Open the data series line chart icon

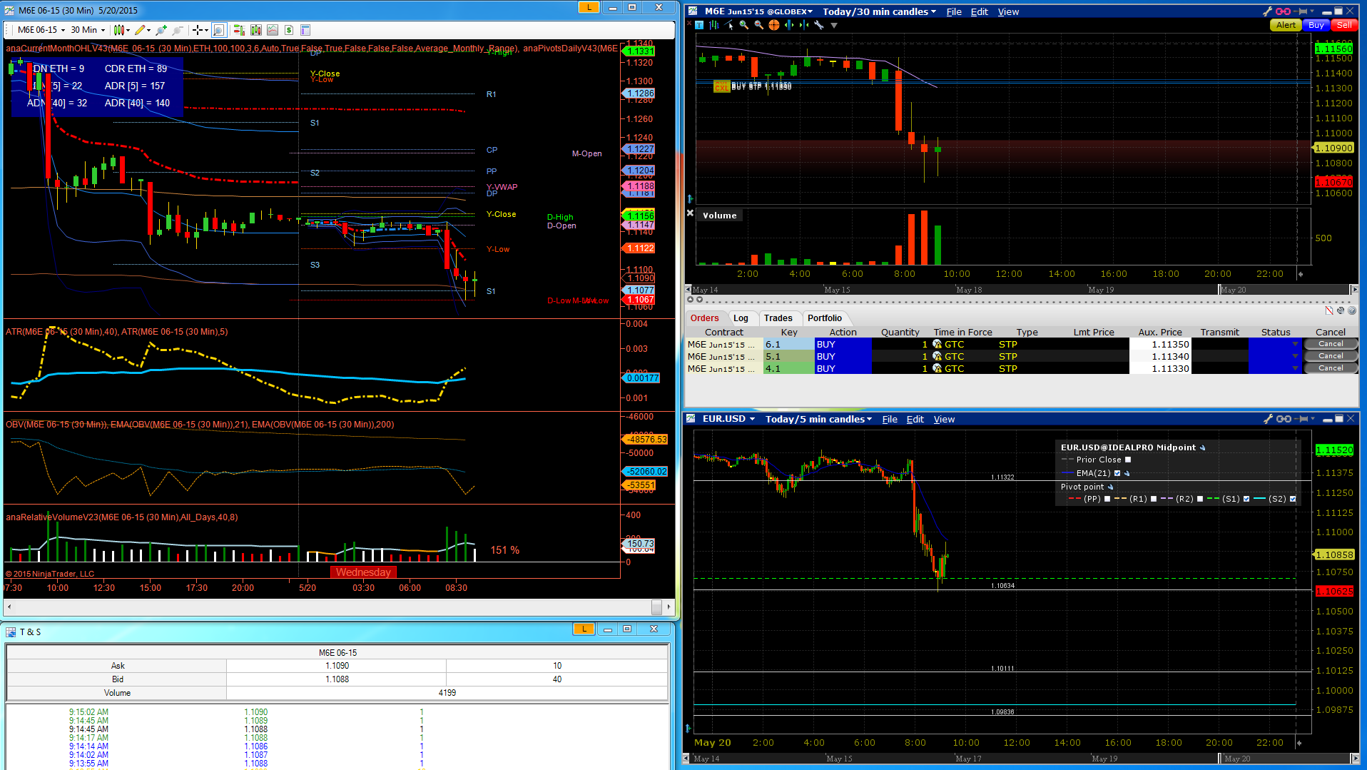[273, 30]
